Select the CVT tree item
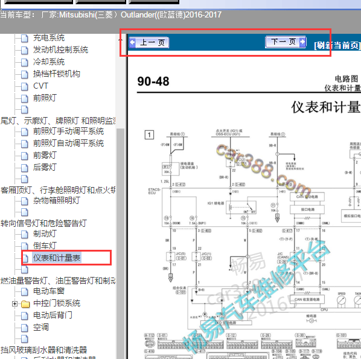 pyautogui.click(x=40, y=86)
